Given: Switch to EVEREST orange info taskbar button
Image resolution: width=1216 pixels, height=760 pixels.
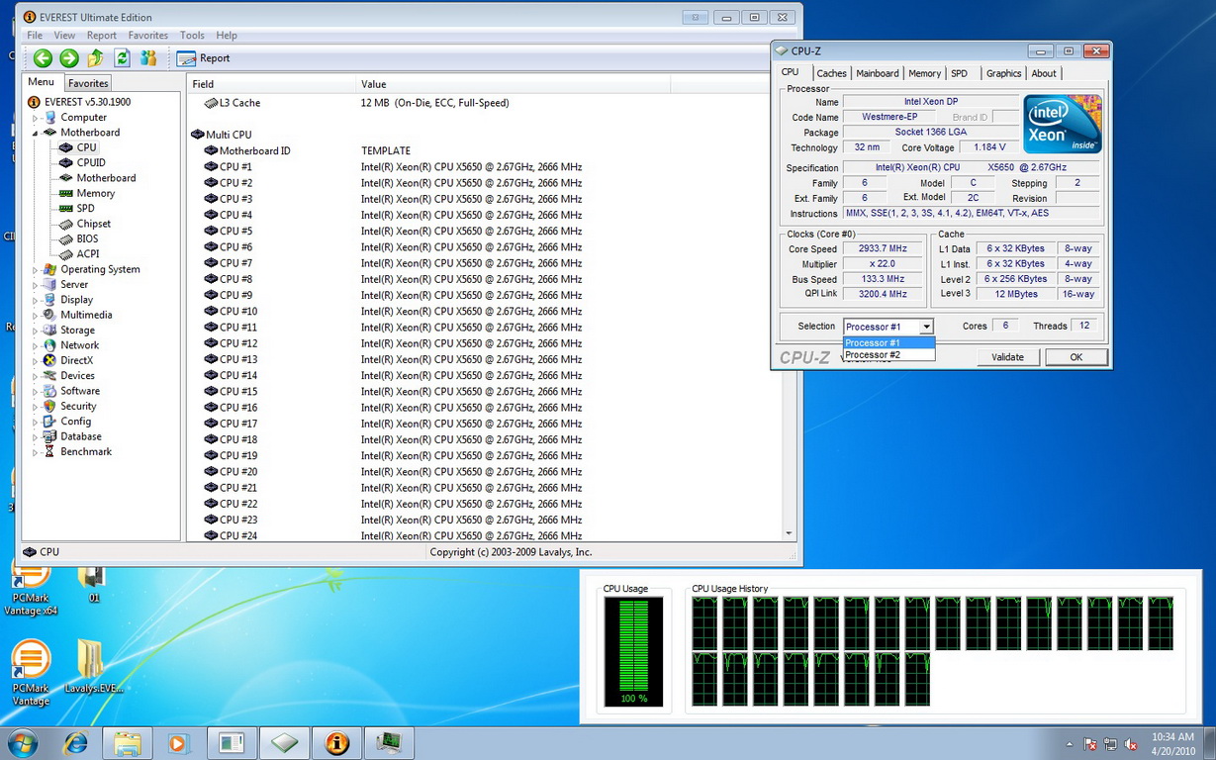Looking at the screenshot, I should (336, 743).
